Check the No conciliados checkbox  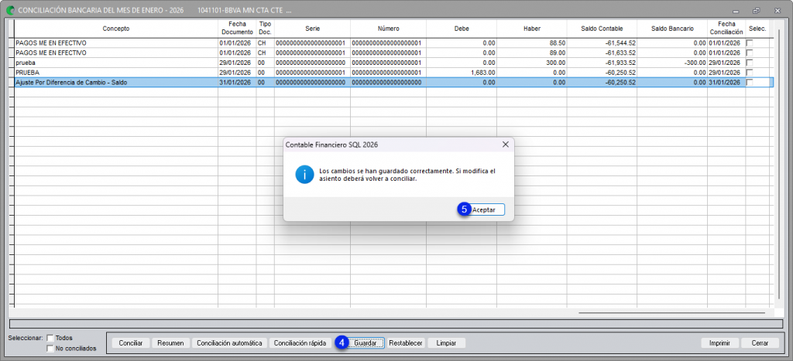click(50, 348)
